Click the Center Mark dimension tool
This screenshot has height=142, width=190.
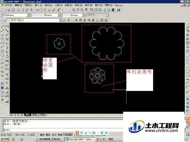(7, 83)
